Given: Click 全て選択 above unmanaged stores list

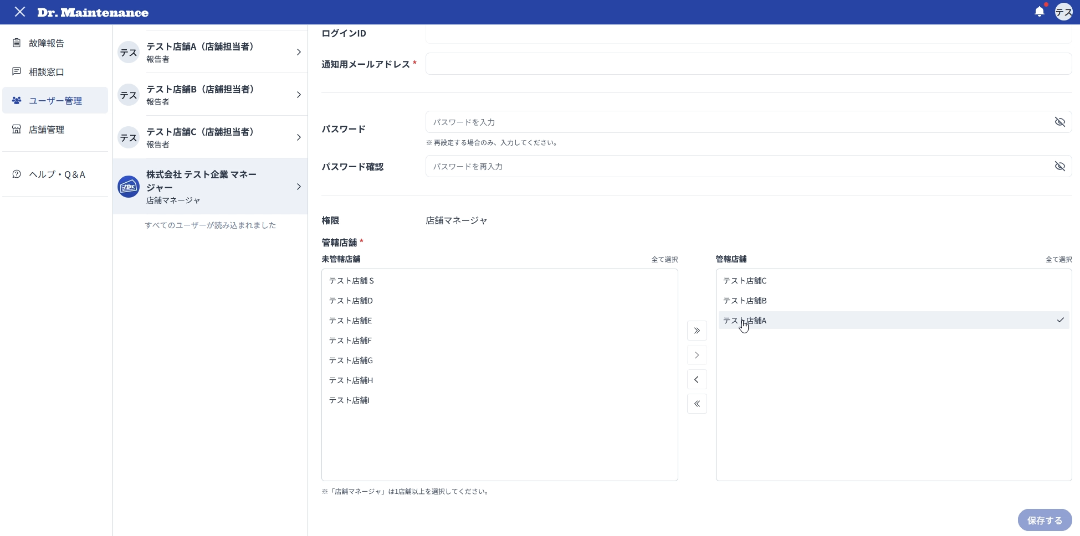Looking at the screenshot, I should (664, 259).
